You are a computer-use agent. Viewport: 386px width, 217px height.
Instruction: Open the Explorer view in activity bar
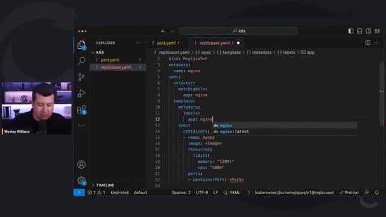tap(81, 45)
